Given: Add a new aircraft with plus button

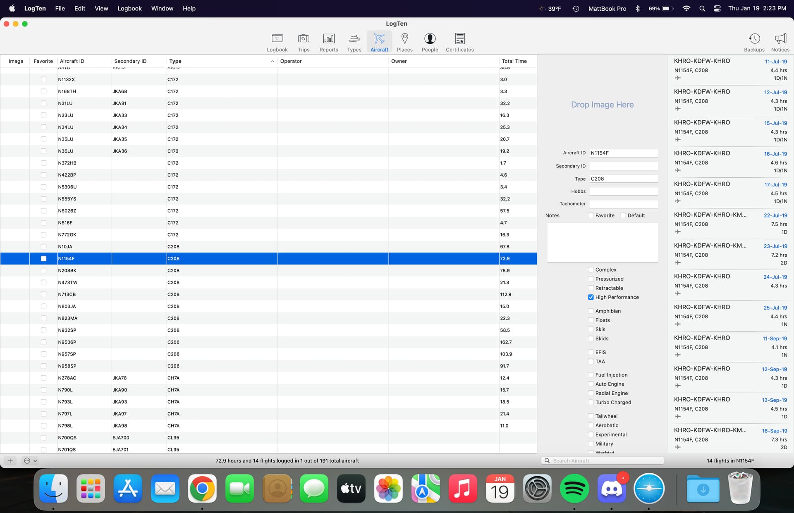Looking at the screenshot, I should tap(10, 461).
